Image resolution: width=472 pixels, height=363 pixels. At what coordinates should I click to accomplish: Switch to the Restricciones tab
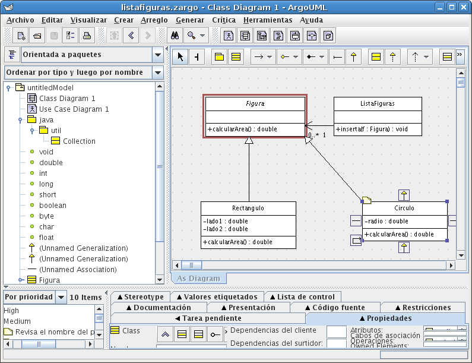pyautogui.click(x=423, y=308)
